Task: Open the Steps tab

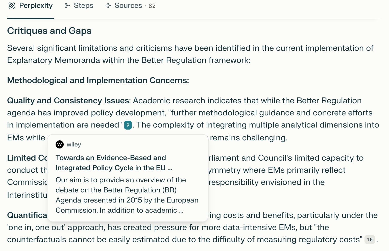Action: tap(79, 6)
